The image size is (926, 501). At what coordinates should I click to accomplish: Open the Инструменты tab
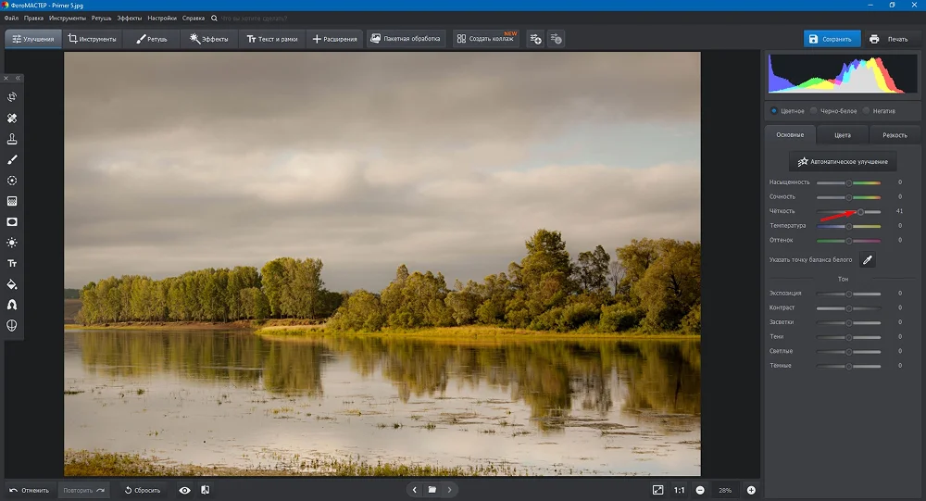point(92,39)
